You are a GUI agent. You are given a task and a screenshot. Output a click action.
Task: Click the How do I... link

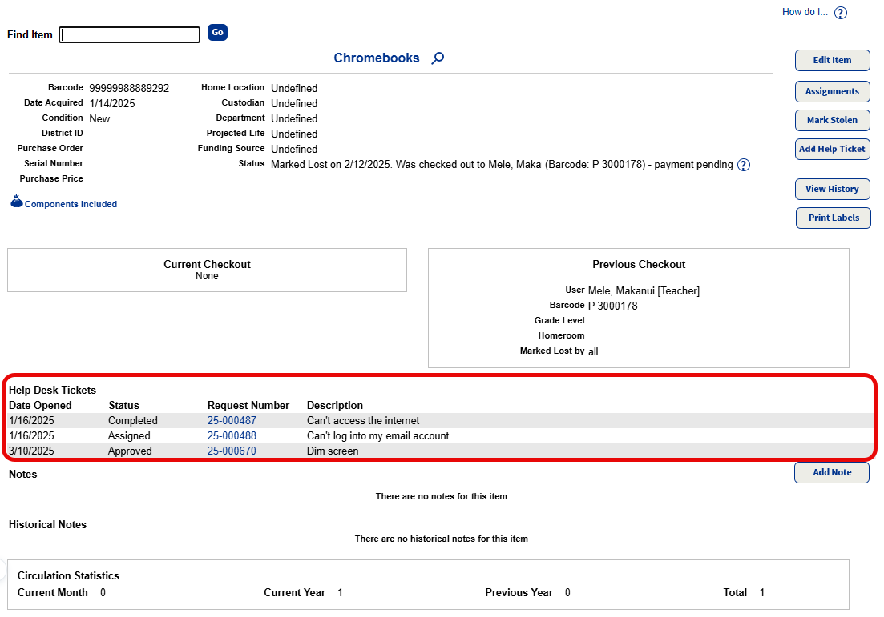(805, 12)
